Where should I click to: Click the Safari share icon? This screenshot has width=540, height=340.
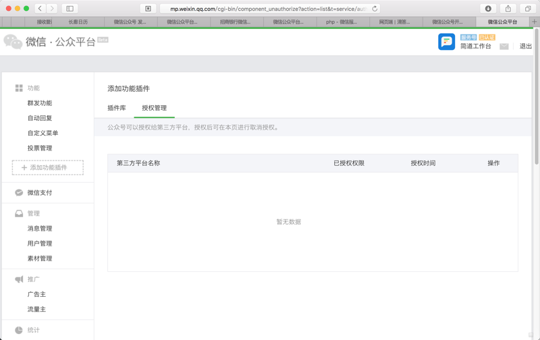click(x=508, y=9)
